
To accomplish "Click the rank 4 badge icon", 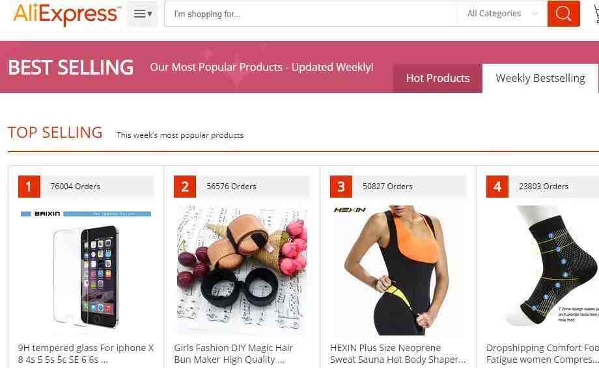I will tap(497, 187).
